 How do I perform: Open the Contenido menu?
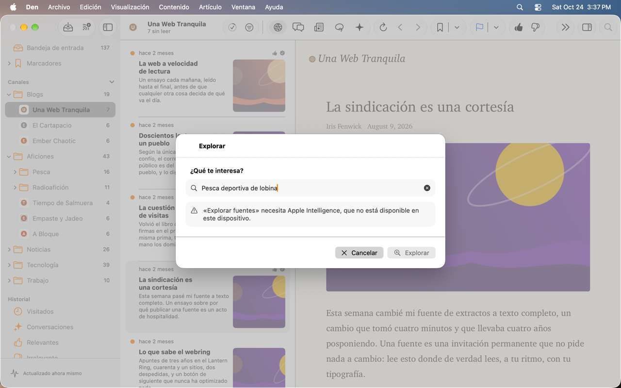174,7
